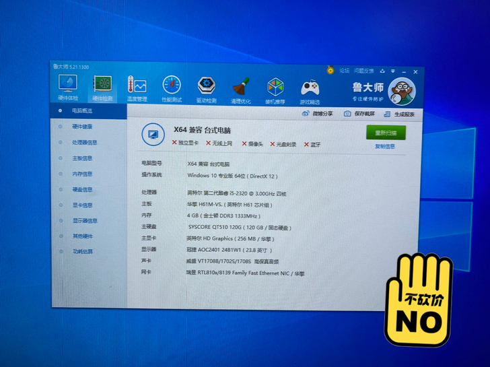
Task: Open the 驱动检测 driver detection tool
Action: (x=206, y=90)
